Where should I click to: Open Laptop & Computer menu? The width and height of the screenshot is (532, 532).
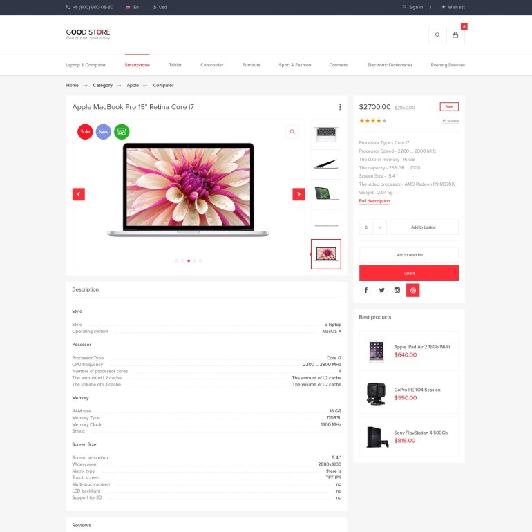click(86, 65)
